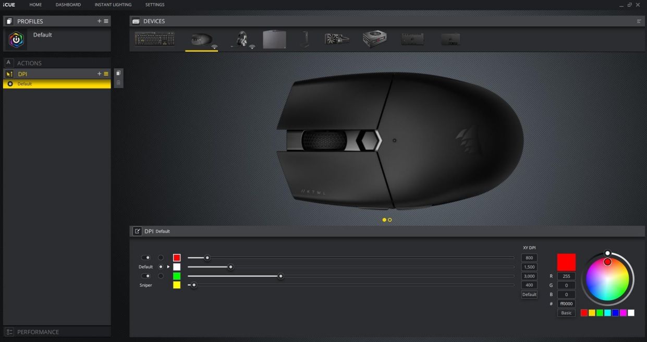Click the Devices keyboard header icon
Viewport: 647px width, 342px height.
(136, 21)
